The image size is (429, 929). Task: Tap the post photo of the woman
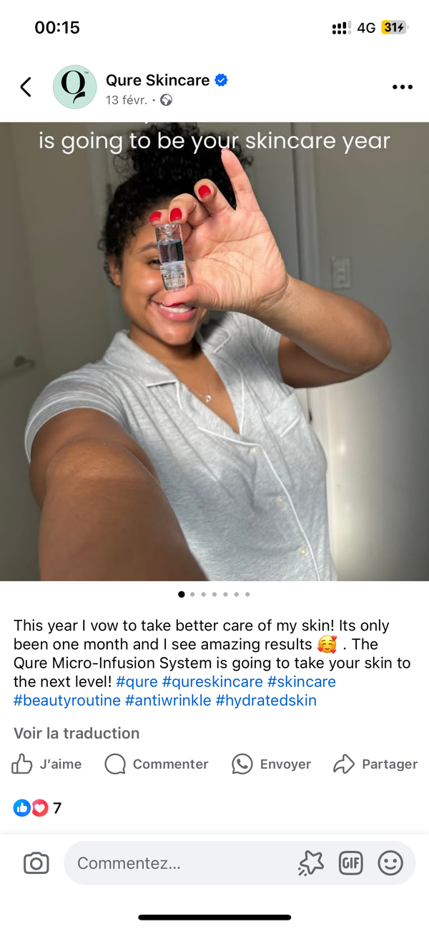click(214, 351)
